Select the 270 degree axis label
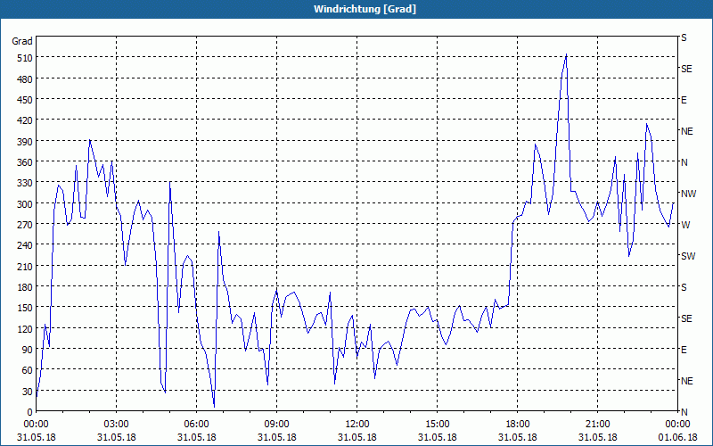This screenshot has width=713, height=446. click(x=25, y=225)
